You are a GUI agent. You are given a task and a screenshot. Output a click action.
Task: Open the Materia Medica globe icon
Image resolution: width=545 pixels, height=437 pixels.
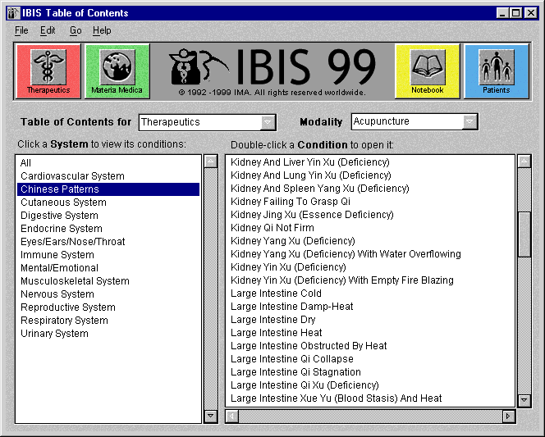pos(117,71)
